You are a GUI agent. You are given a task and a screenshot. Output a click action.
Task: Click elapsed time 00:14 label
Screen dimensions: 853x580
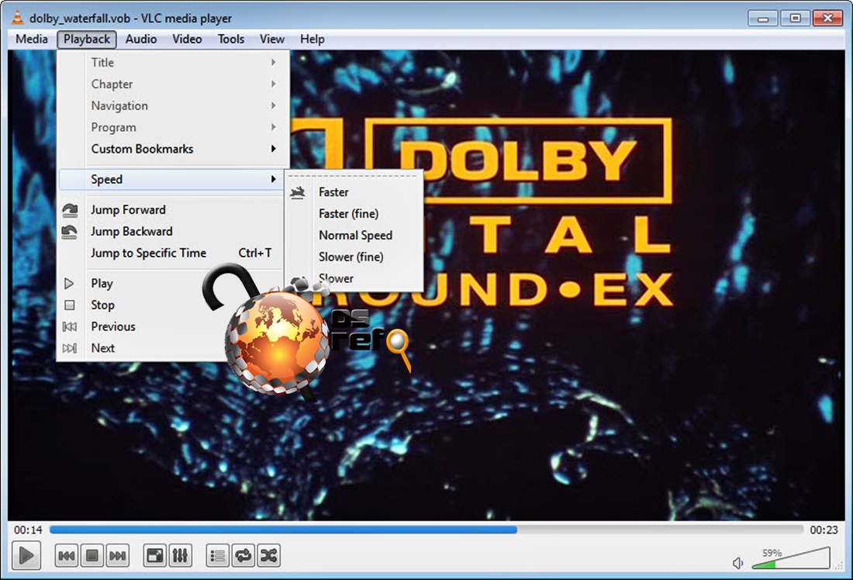click(28, 530)
